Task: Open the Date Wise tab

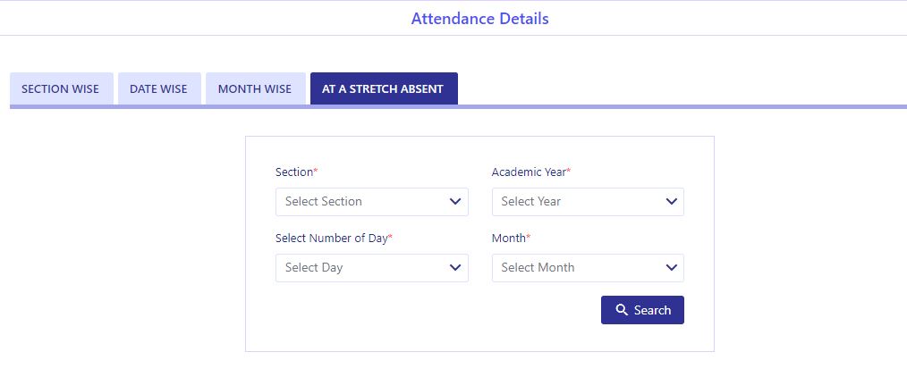Action: (159, 89)
